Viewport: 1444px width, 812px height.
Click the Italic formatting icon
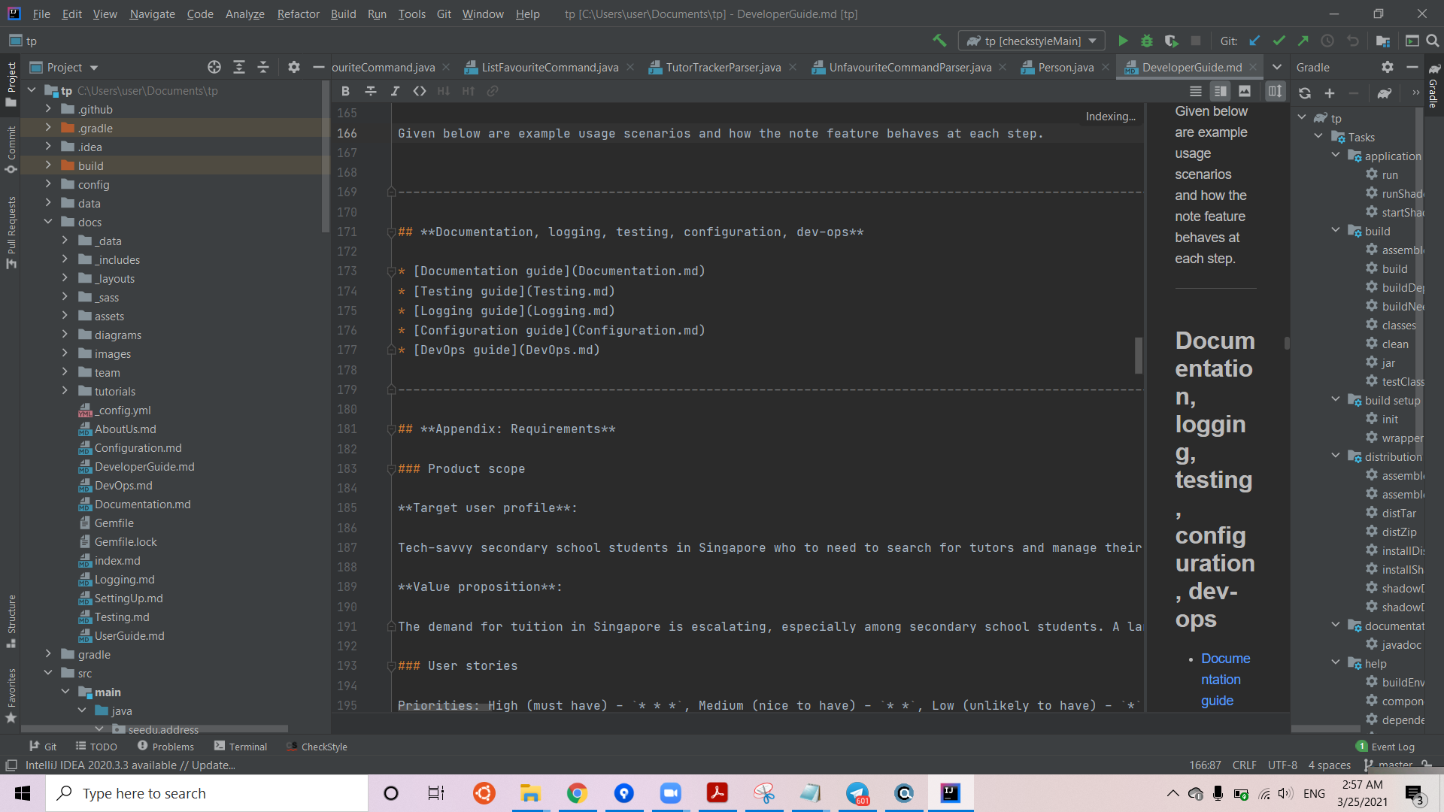click(396, 90)
